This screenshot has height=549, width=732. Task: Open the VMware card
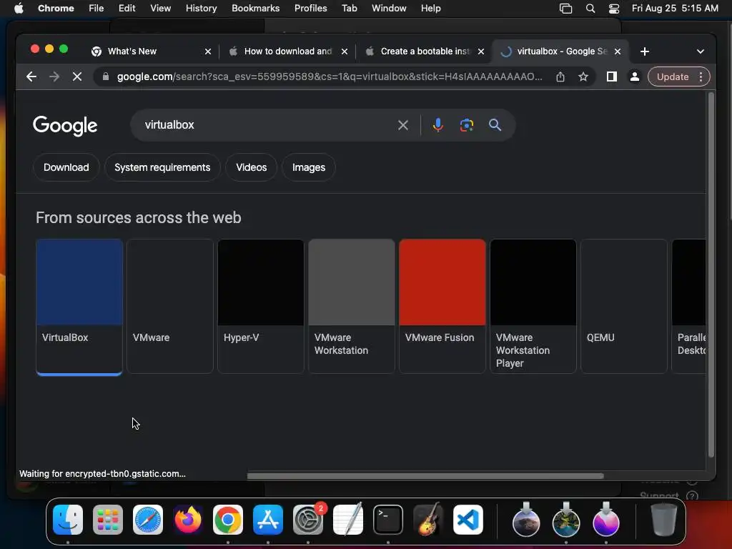coord(170,306)
